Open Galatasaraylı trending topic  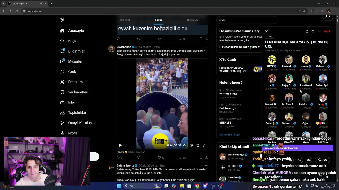228,108
